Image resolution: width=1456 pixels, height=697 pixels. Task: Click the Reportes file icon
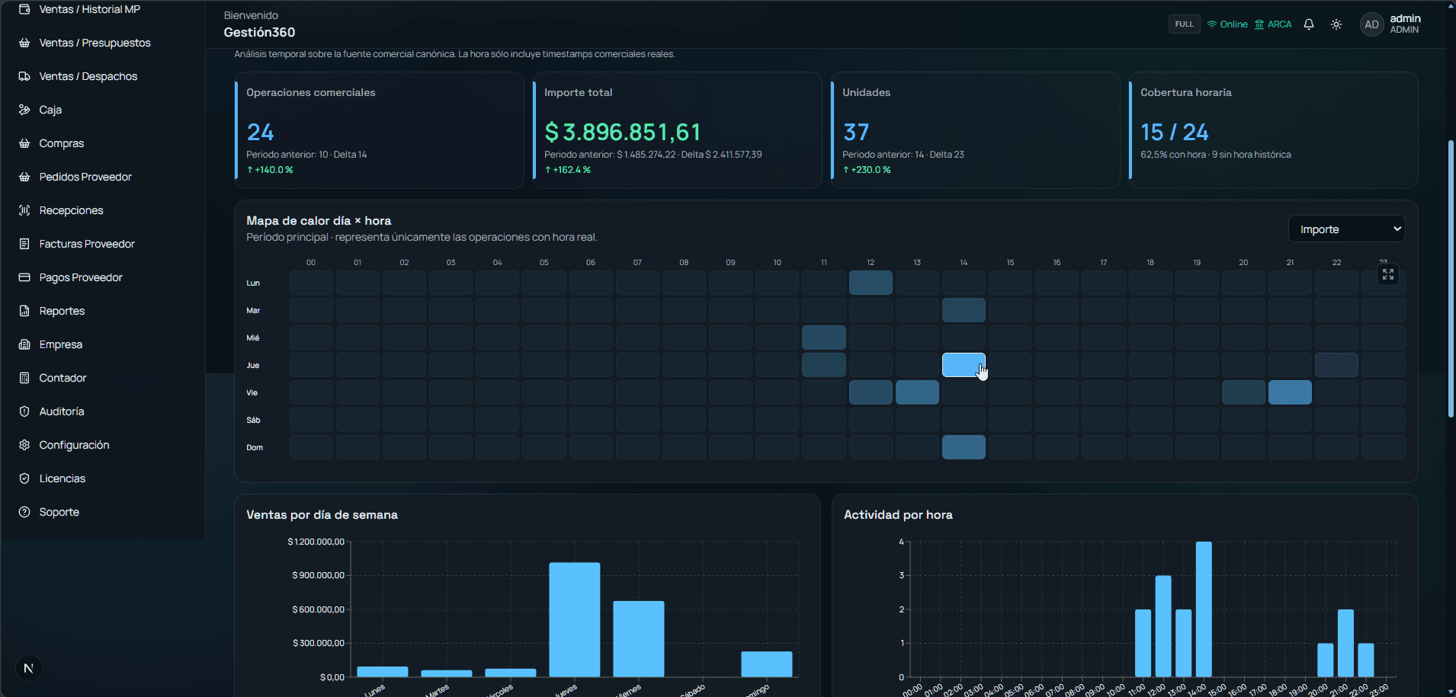pos(24,311)
